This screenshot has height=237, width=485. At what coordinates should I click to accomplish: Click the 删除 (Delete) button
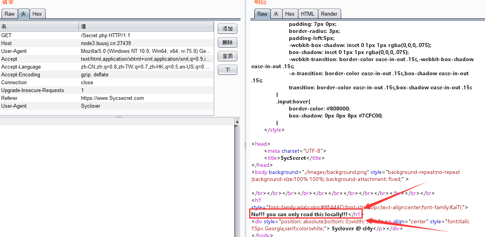(x=228, y=42)
